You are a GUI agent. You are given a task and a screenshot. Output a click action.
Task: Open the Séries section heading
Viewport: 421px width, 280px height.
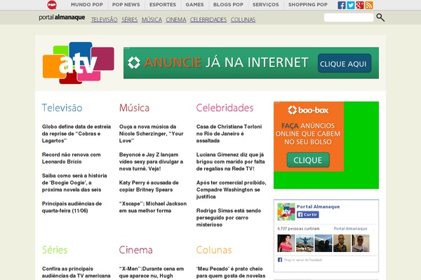pos(55,250)
